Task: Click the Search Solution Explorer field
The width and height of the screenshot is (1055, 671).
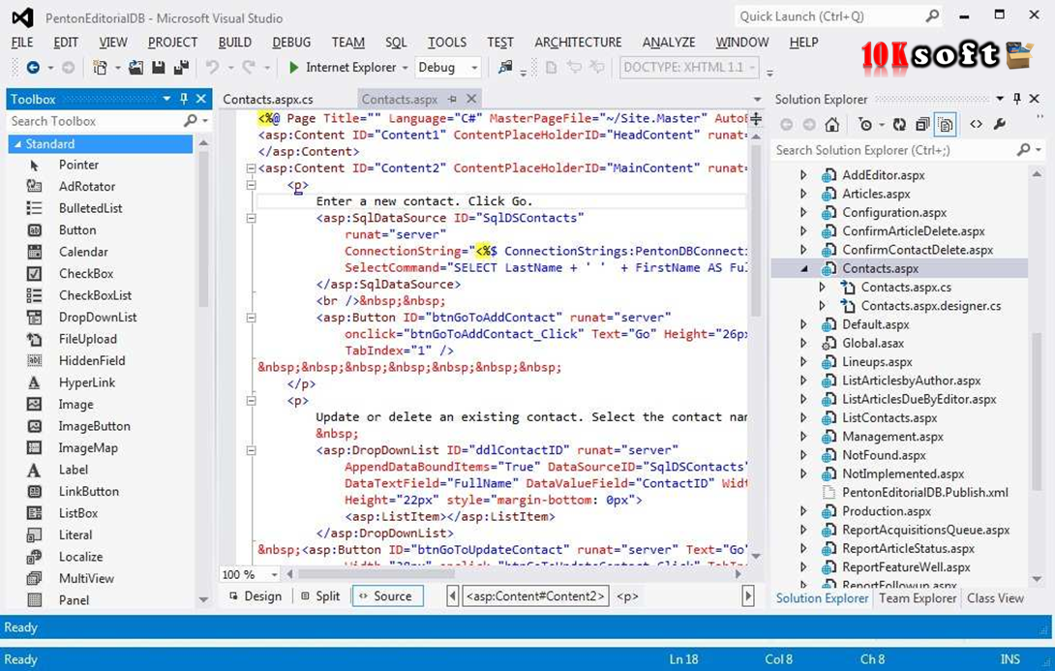Action: 895,150
